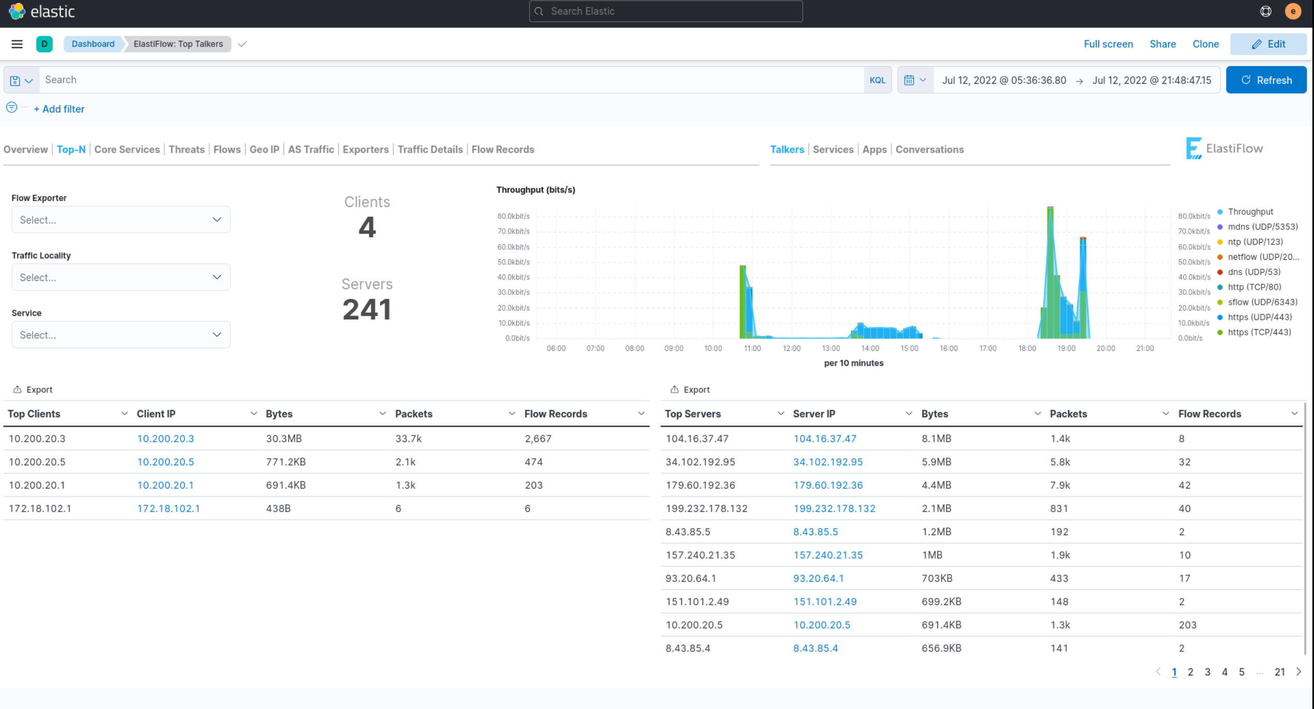The width and height of the screenshot is (1314, 709).
Task: Expand the Flow Exporter dropdown
Action: click(x=121, y=220)
